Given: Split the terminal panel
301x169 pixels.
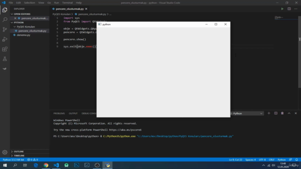Looking at the screenshot, I should [276, 113].
